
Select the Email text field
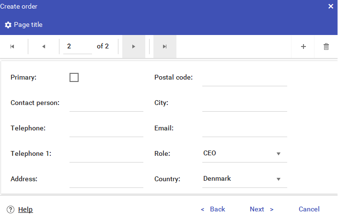pos(245,128)
